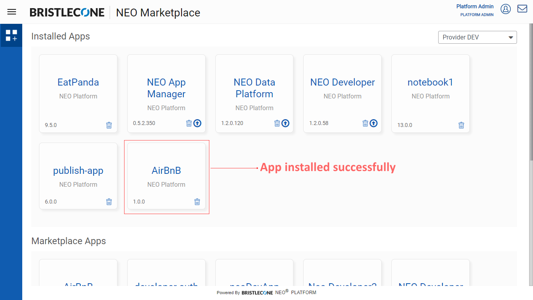Click version 1.2.0.120 text

232,123
